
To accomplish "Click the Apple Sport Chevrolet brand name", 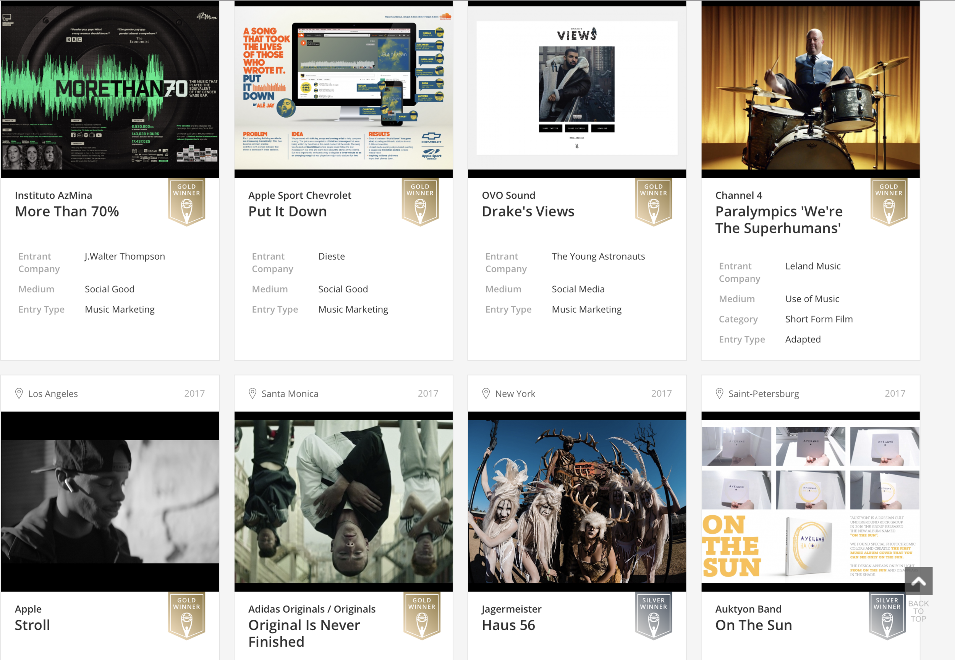I will tap(299, 195).
